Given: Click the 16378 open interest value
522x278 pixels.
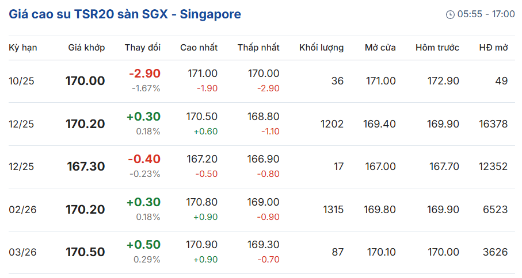Looking at the screenshot, I should pyautogui.click(x=493, y=124).
